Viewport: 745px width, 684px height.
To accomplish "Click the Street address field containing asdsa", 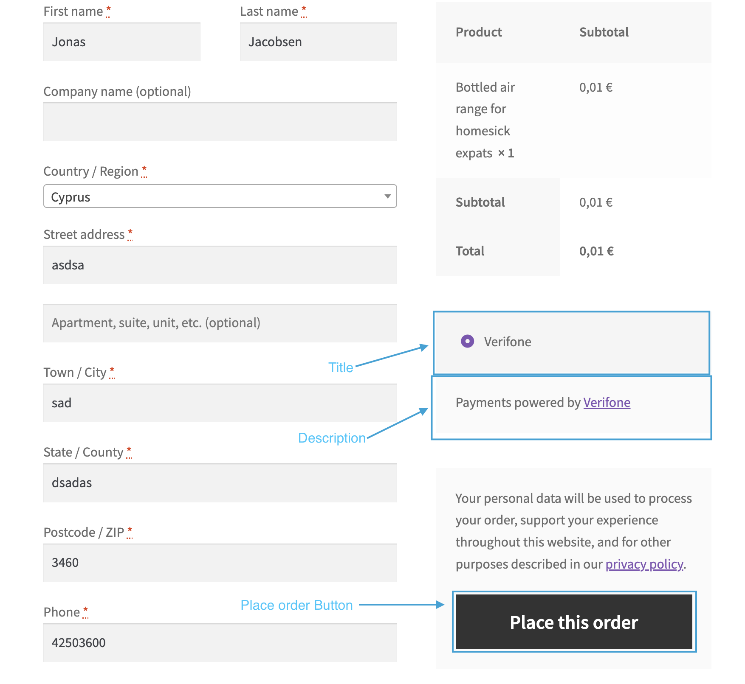I will point(220,265).
